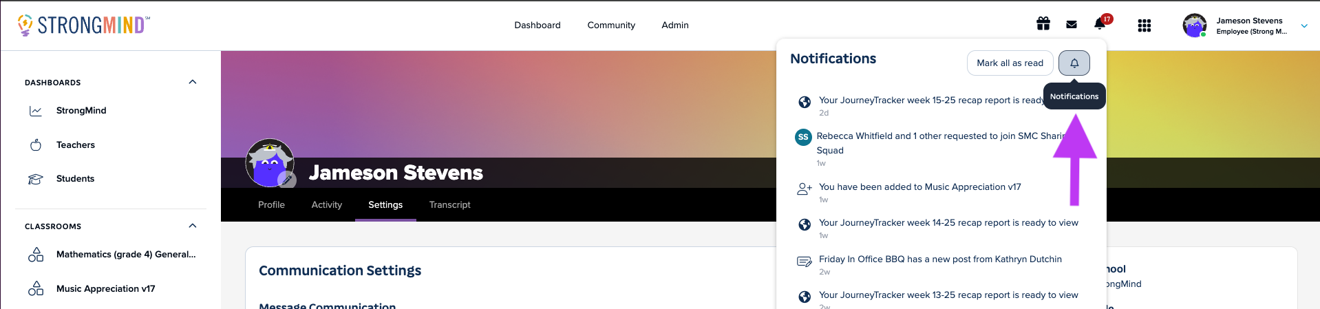Open the StrongMind dashboard link
The image size is (1320, 309).
click(81, 111)
